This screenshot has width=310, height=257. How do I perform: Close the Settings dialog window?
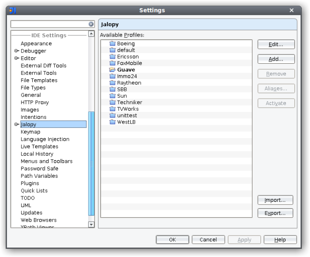292,10
